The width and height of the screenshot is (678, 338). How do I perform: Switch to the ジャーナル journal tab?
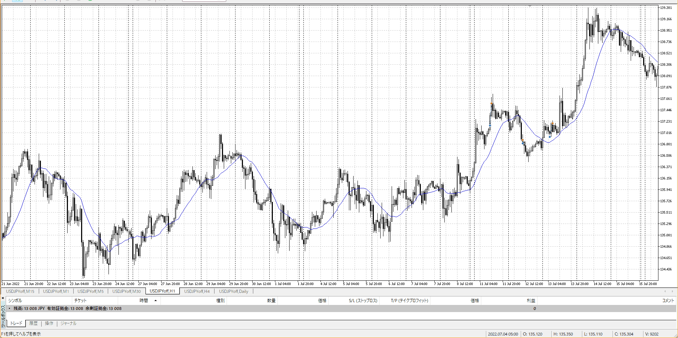(68, 323)
